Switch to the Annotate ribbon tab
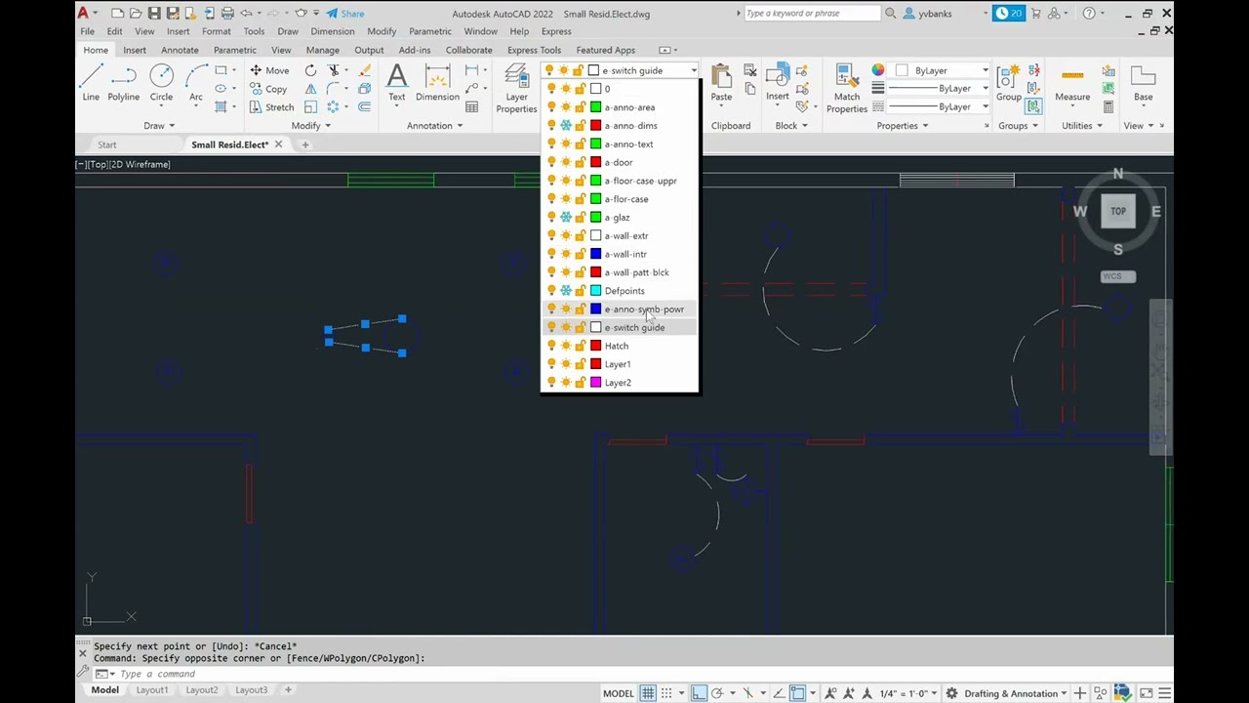Viewport: 1249px width, 703px height. (180, 50)
